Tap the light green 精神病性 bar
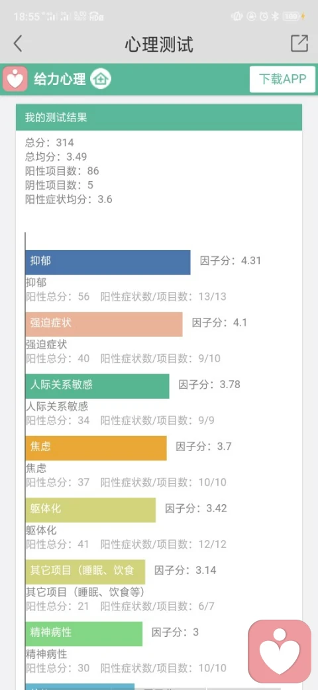 (84, 634)
